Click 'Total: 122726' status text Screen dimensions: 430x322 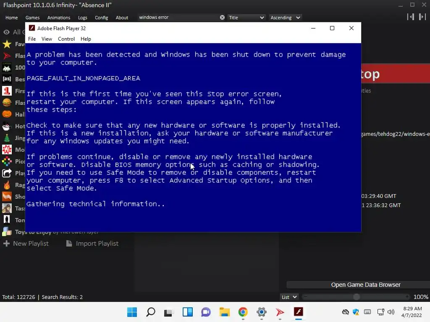(18, 297)
